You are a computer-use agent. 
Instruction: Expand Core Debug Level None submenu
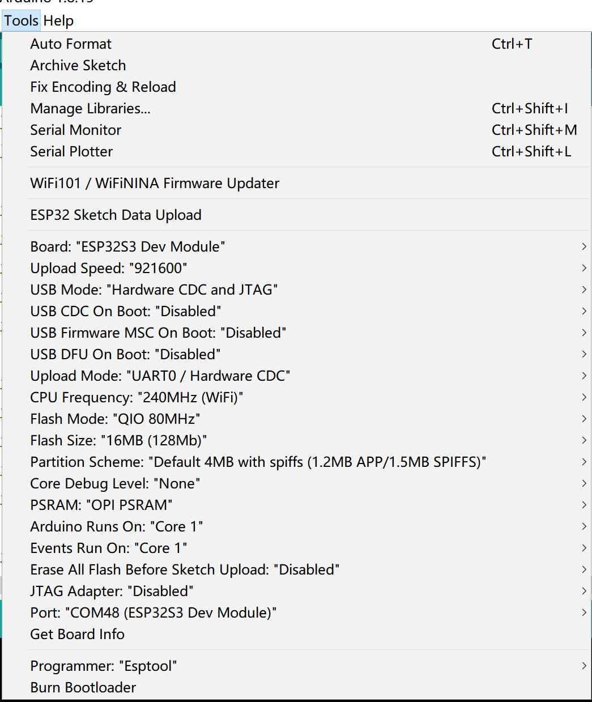click(296, 483)
